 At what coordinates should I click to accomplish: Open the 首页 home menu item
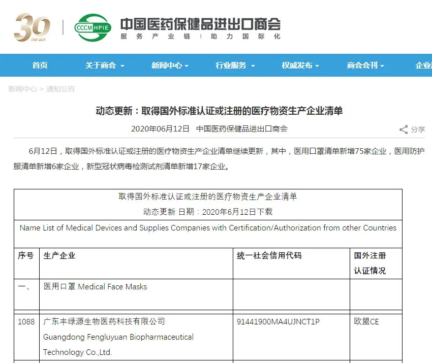pyautogui.click(x=40, y=65)
